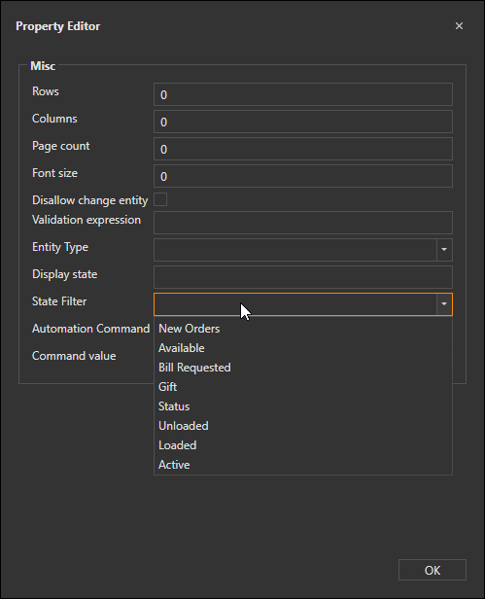Focus the Rows input field
Viewport: 485px width, 599px height.
click(x=303, y=94)
